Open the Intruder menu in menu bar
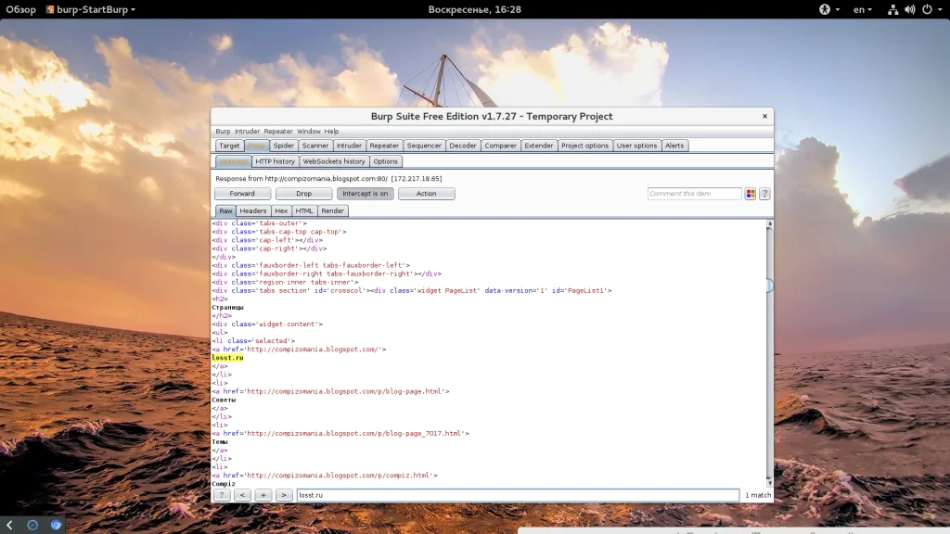Image resolution: width=950 pixels, height=534 pixels. point(247,132)
